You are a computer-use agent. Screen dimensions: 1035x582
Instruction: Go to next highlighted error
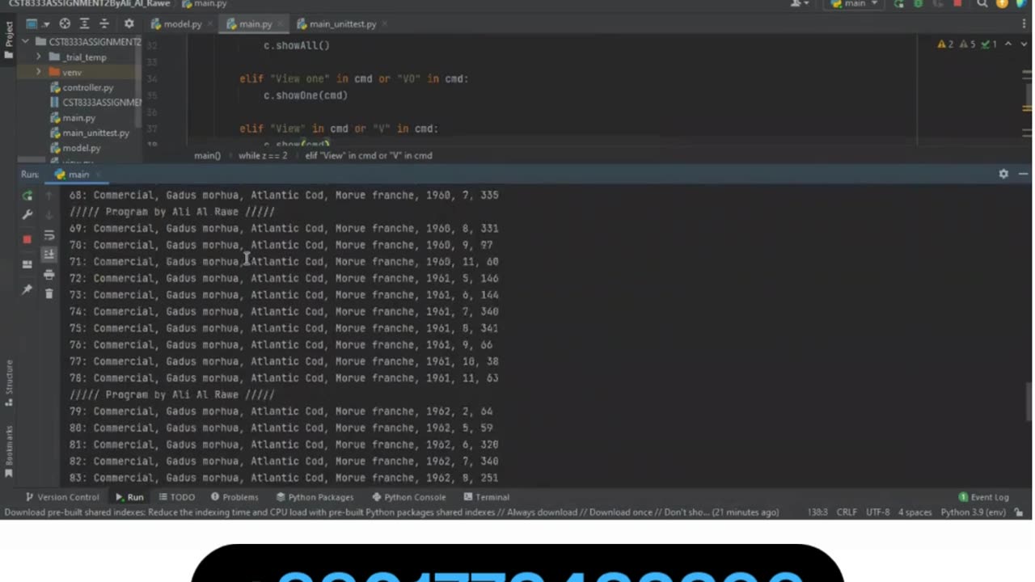pos(1023,44)
